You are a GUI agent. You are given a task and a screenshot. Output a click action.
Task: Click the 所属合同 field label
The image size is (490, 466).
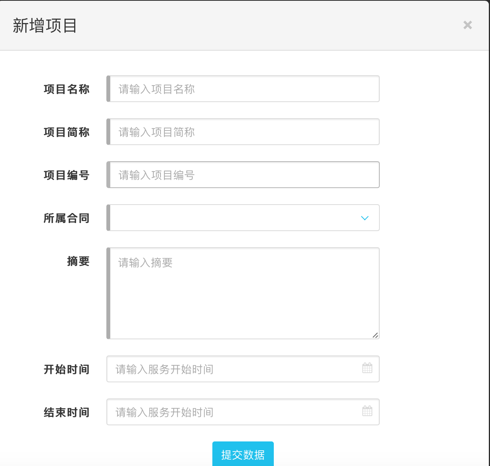pyautogui.click(x=66, y=218)
